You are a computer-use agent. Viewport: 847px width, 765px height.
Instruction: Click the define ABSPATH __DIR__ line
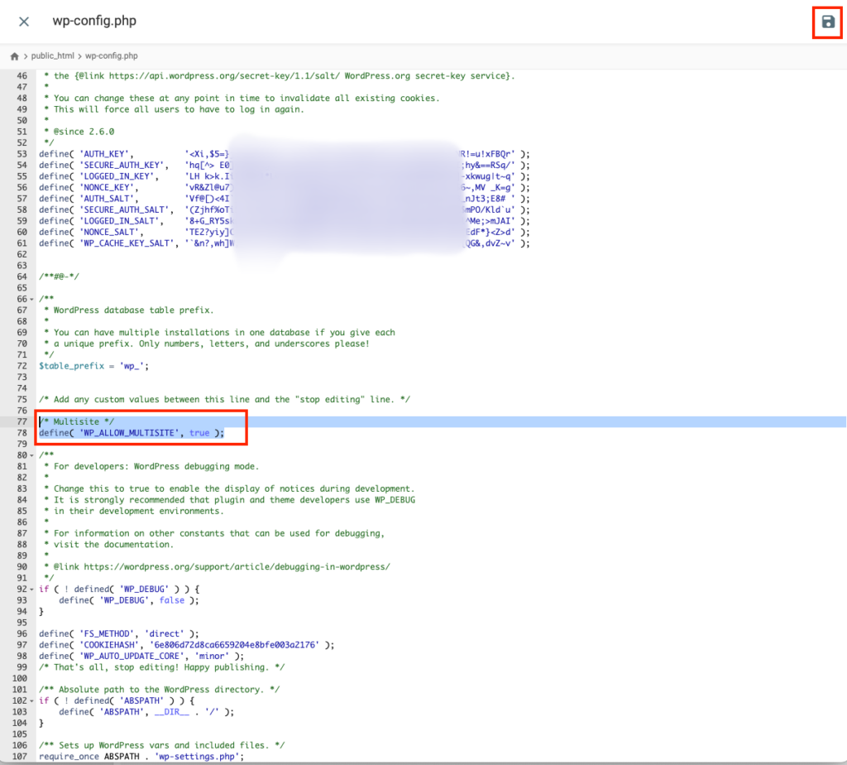(146, 712)
